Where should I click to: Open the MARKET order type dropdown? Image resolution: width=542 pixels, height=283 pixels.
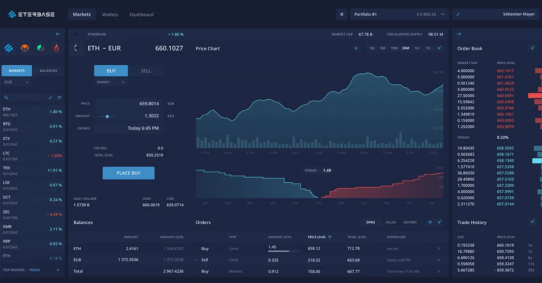click(x=110, y=82)
